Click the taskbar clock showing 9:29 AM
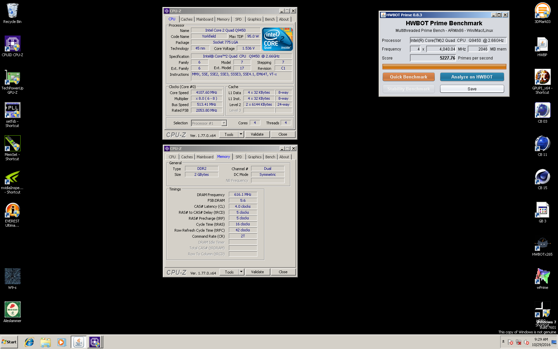 point(541,342)
